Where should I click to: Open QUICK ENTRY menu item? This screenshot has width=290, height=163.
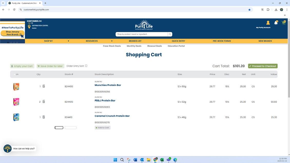[178, 41]
